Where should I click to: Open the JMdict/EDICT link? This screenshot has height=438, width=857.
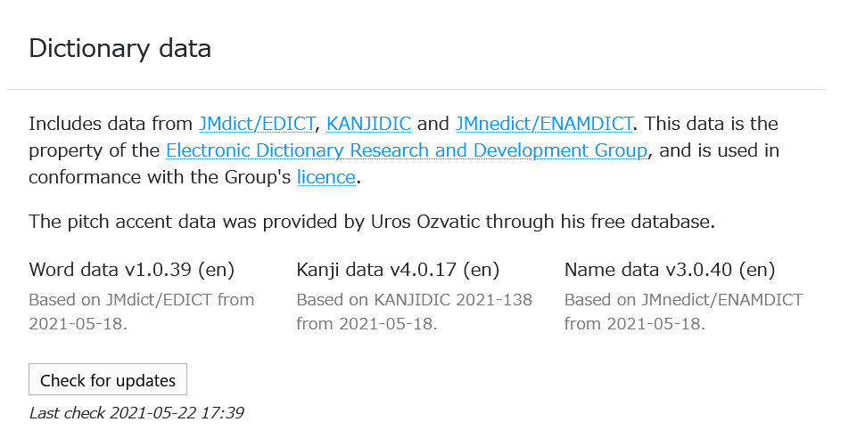[x=257, y=124]
